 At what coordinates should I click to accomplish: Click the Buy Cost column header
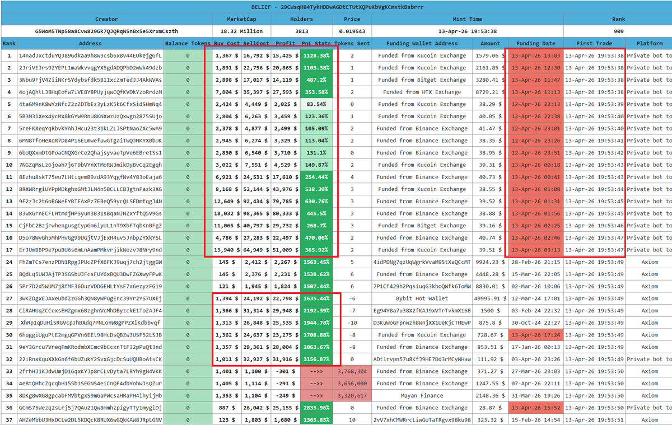(227, 43)
